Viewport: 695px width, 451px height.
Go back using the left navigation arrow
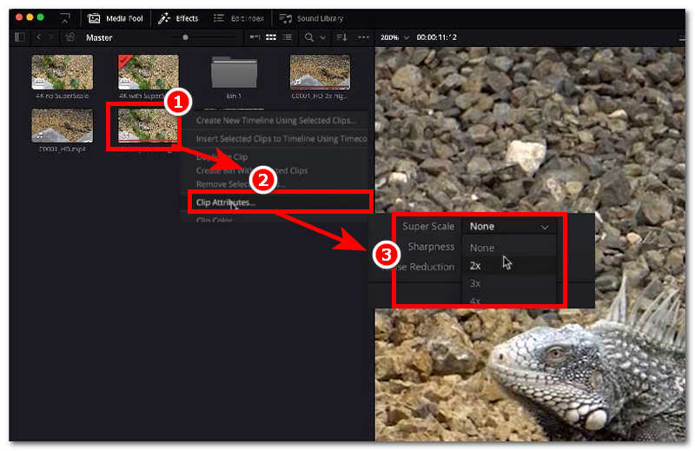pyautogui.click(x=38, y=37)
